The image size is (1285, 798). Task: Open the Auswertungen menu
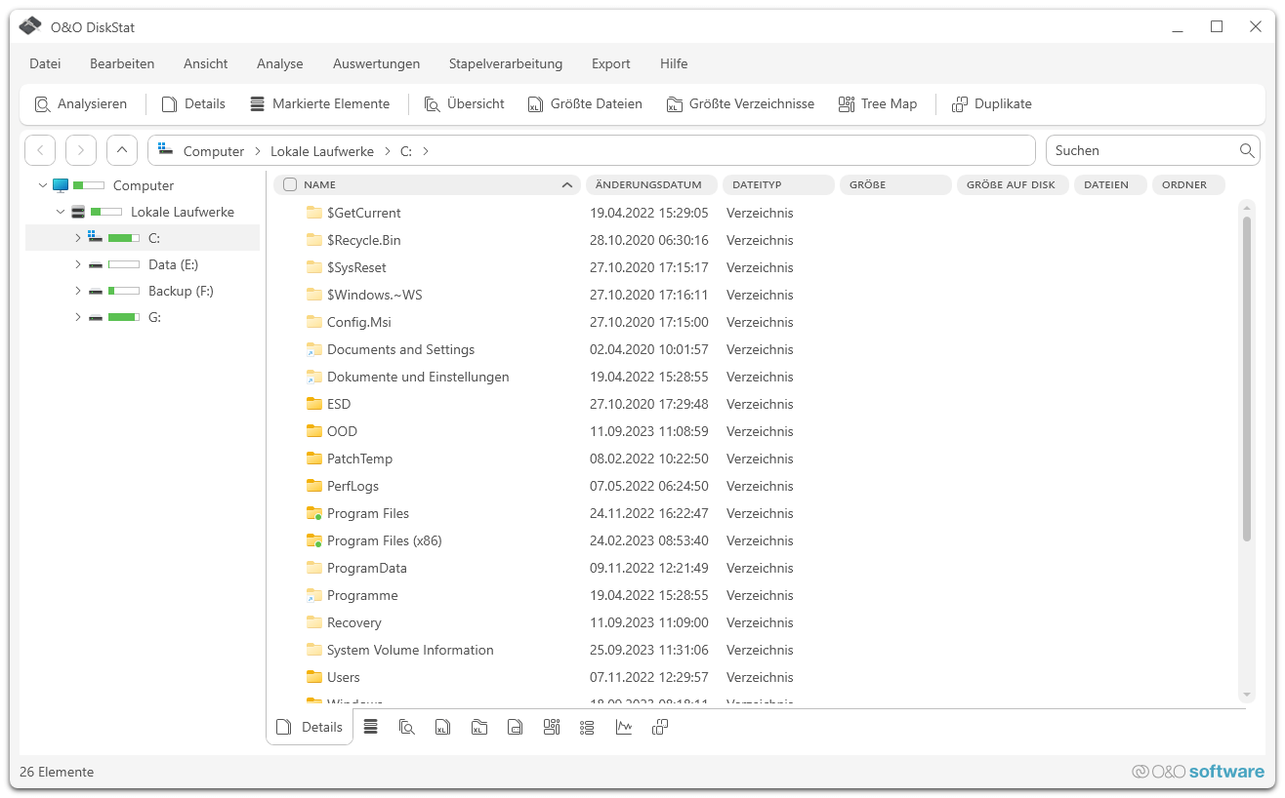tap(376, 63)
